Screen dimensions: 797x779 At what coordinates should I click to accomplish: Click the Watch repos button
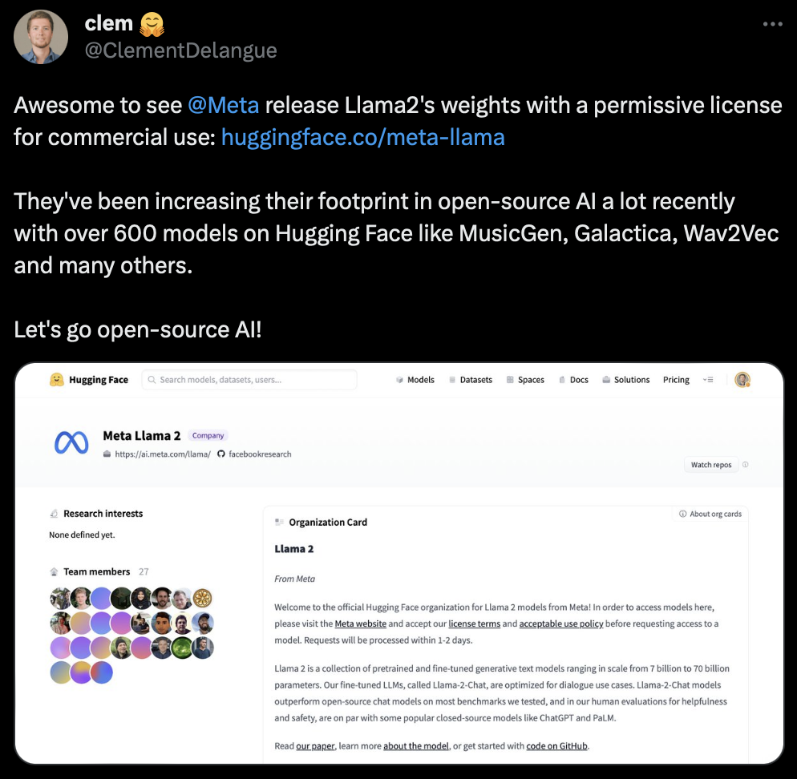coord(711,465)
